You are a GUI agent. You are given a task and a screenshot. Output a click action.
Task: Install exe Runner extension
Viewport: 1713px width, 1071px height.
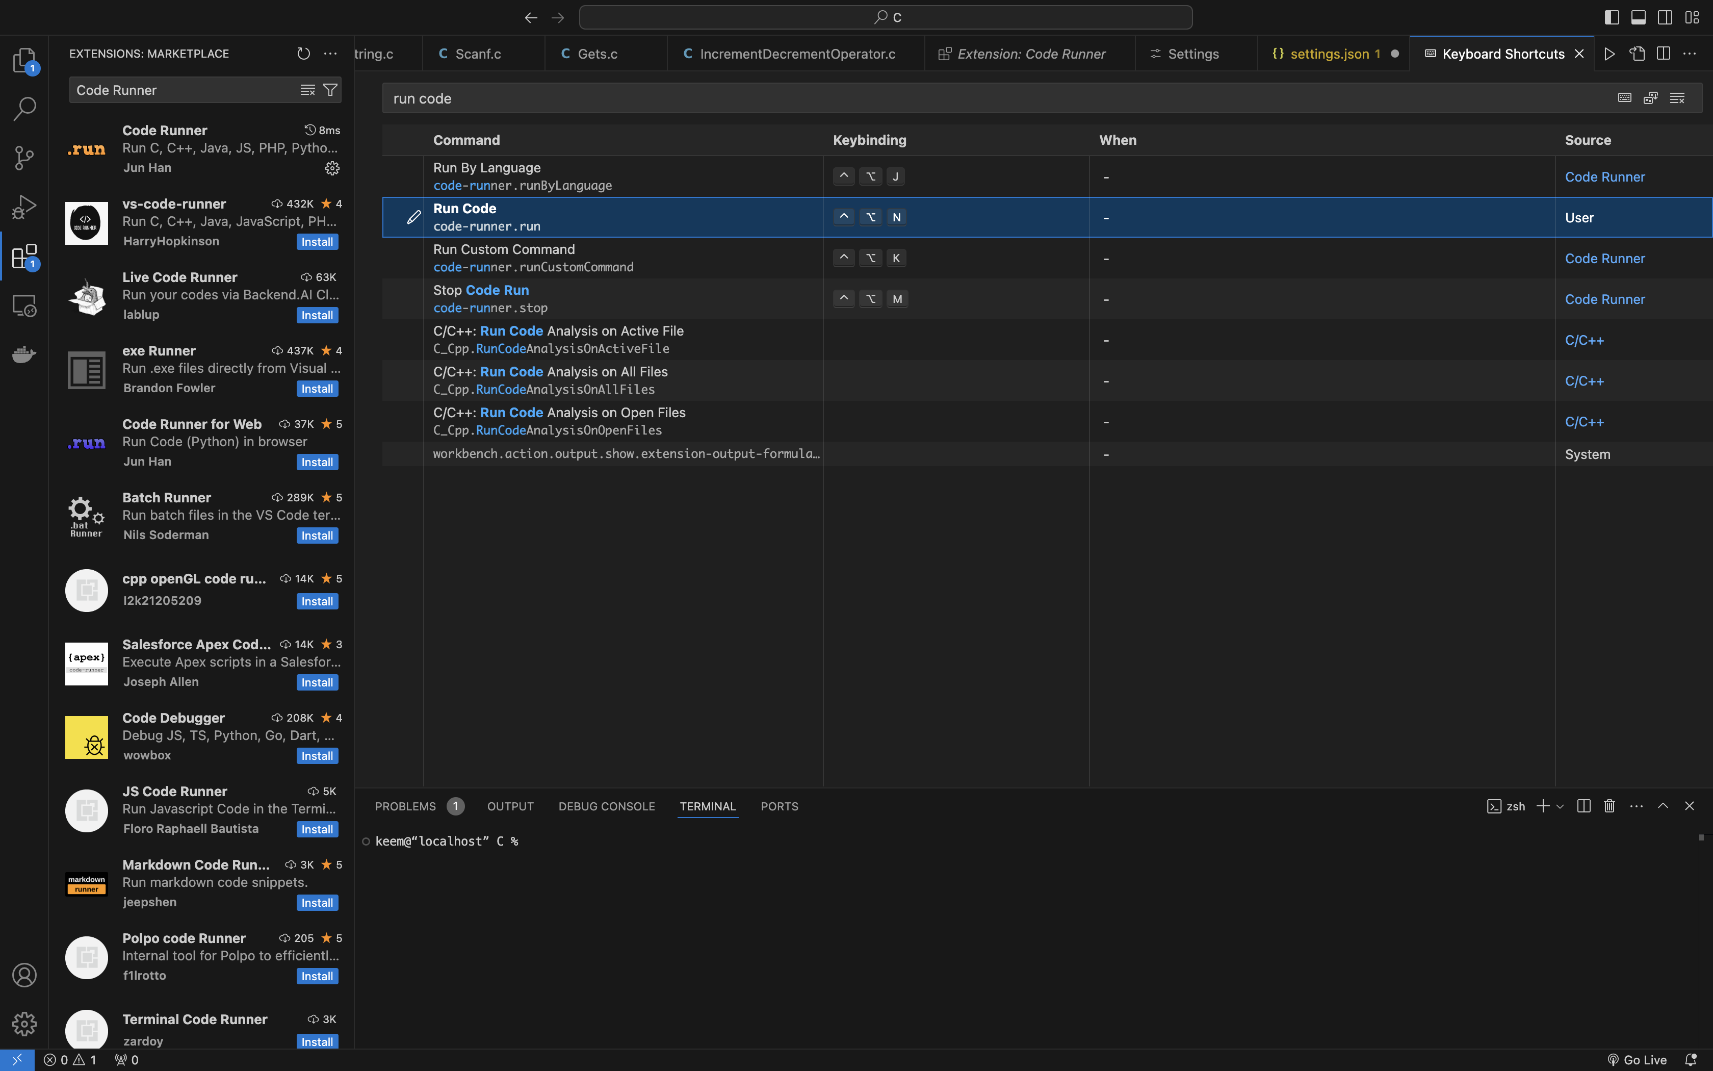[x=317, y=389]
